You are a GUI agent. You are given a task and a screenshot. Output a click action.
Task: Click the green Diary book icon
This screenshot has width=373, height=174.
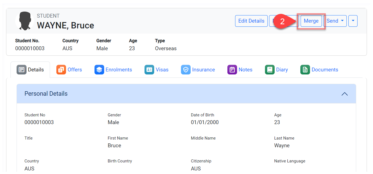[x=270, y=70]
